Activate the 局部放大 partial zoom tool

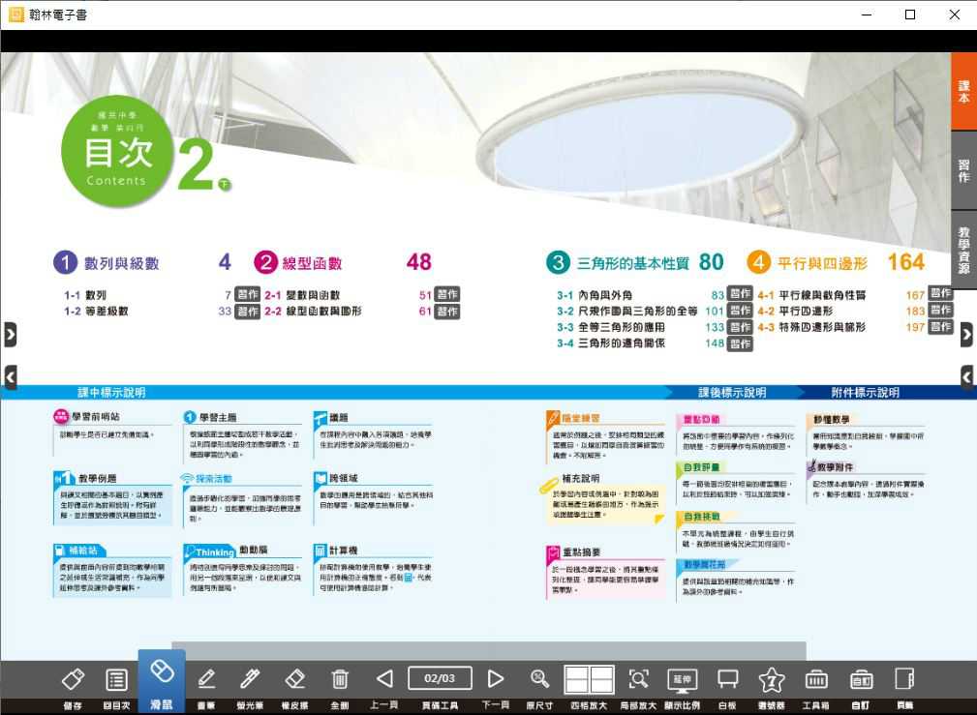point(639,679)
